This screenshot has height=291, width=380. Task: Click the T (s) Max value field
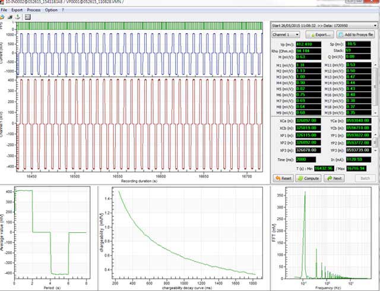[x=356, y=168]
